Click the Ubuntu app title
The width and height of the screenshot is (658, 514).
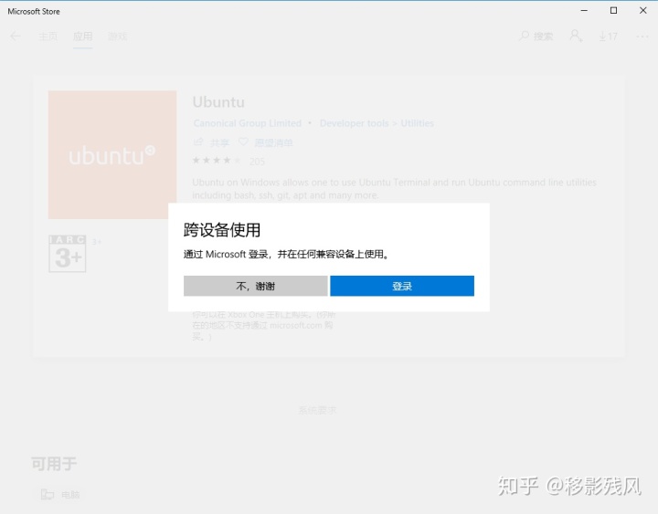[218, 102]
